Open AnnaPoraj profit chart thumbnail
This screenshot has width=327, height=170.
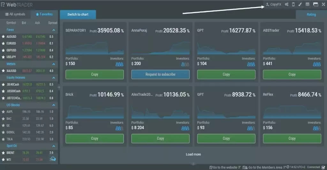coord(160,48)
